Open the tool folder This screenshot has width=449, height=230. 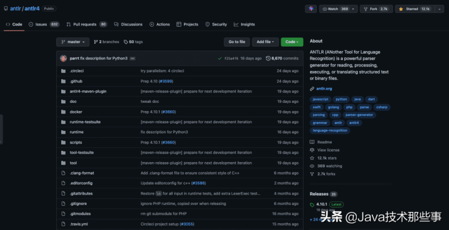point(74,163)
